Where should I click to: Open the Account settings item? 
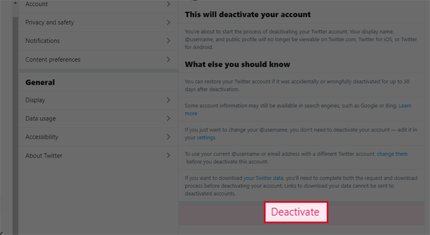coord(98,6)
